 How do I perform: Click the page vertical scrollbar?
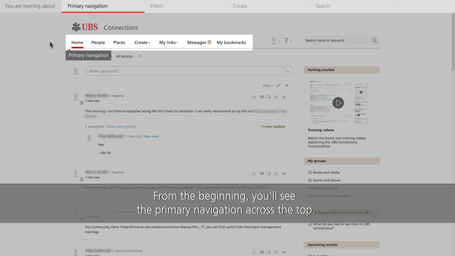[x=453, y=42]
